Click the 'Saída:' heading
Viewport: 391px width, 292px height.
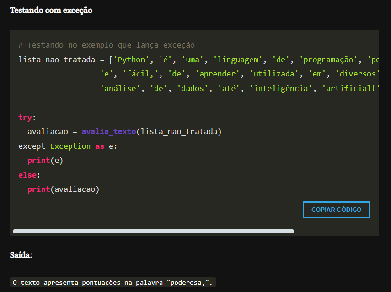tap(21, 255)
